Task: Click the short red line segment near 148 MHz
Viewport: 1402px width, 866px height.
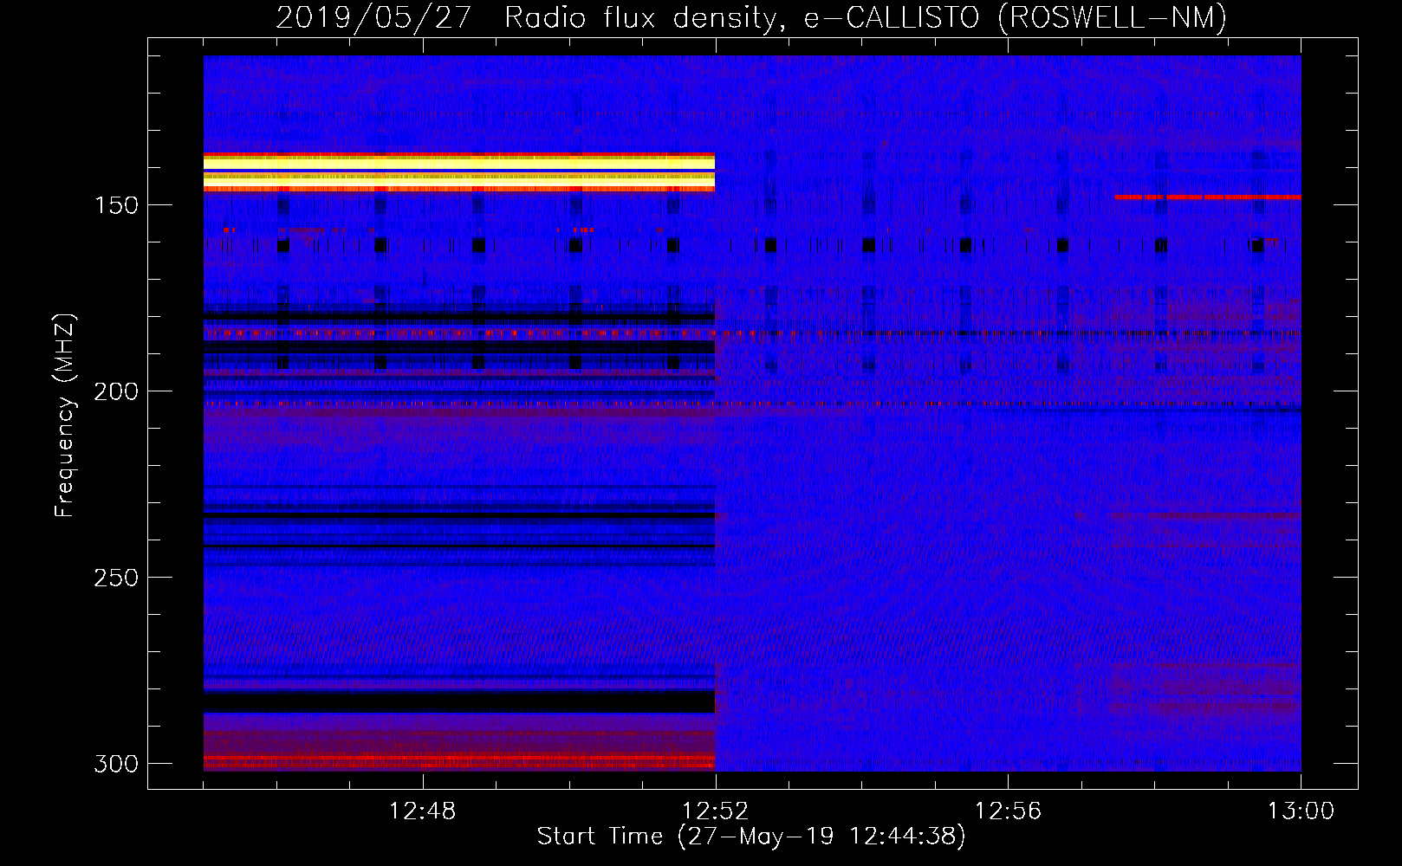Action: pos(1208,197)
